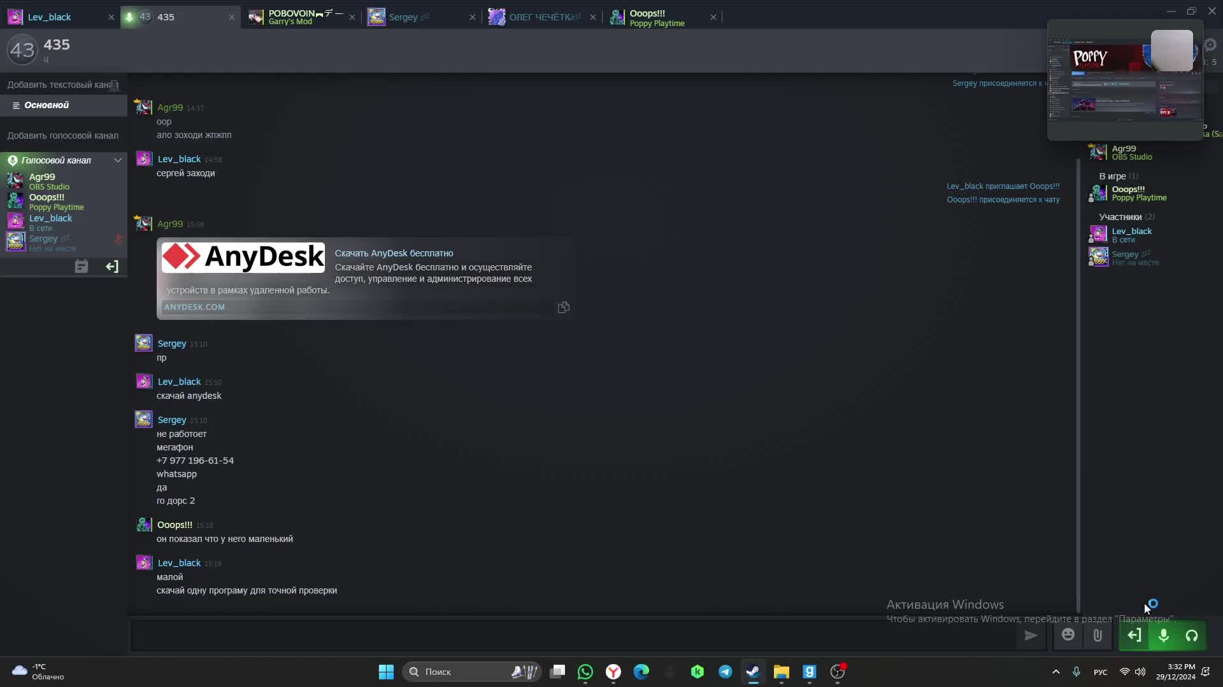Expand hidden system tray icons chevron
1223x687 pixels.
pos(1055,672)
